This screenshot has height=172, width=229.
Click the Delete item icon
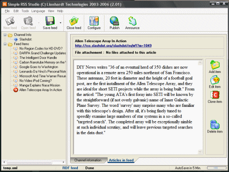[x=215, y=125]
